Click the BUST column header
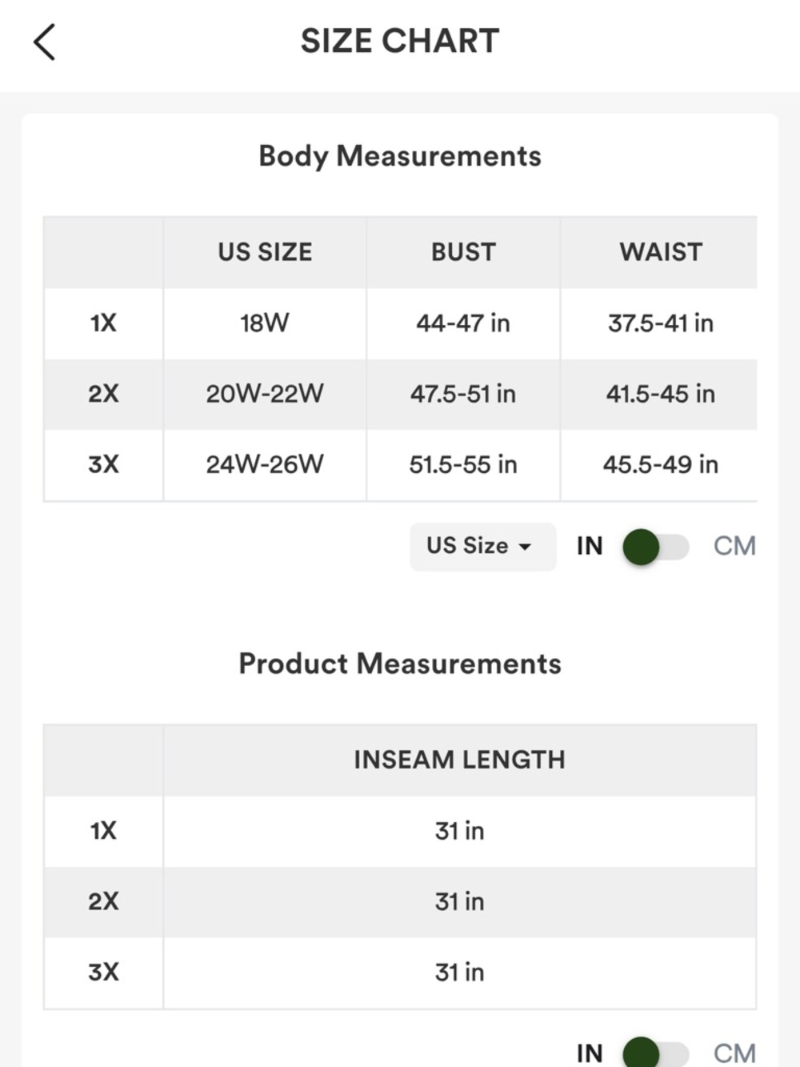800x1067 pixels. 463,252
